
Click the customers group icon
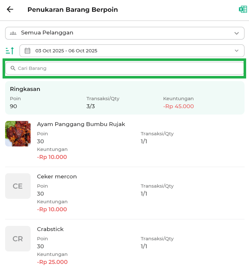[x=13, y=33]
